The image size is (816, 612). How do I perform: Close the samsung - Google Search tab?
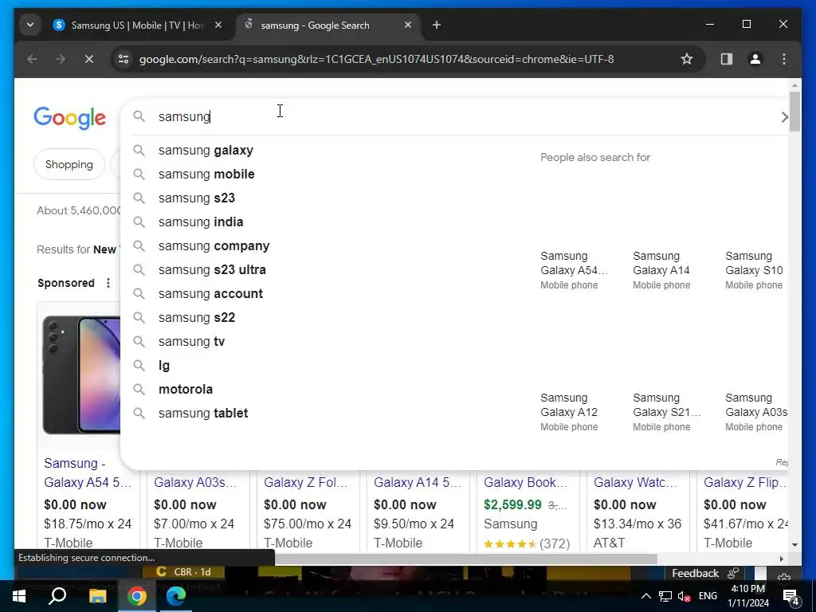[408, 25]
